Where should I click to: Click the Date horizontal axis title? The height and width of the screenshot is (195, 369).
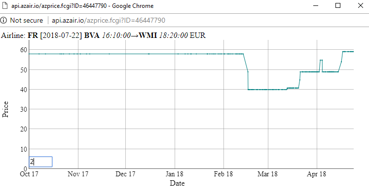tap(177, 183)
